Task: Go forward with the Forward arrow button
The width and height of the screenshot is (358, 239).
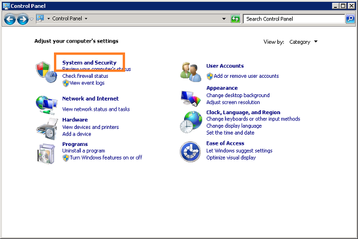Action: tap(23, 19)
